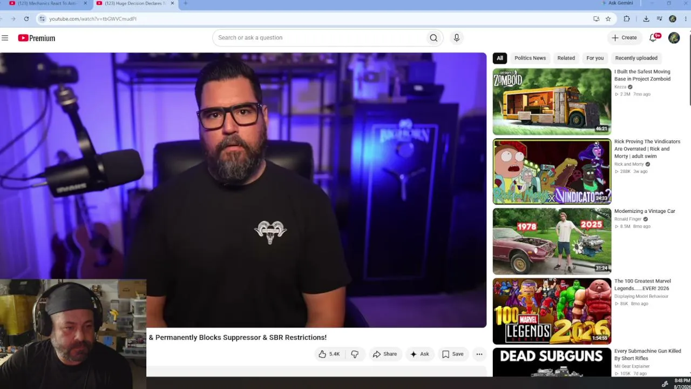Open Chrome three-dot menu
This screenshot has width=691, height=389.
686,19
